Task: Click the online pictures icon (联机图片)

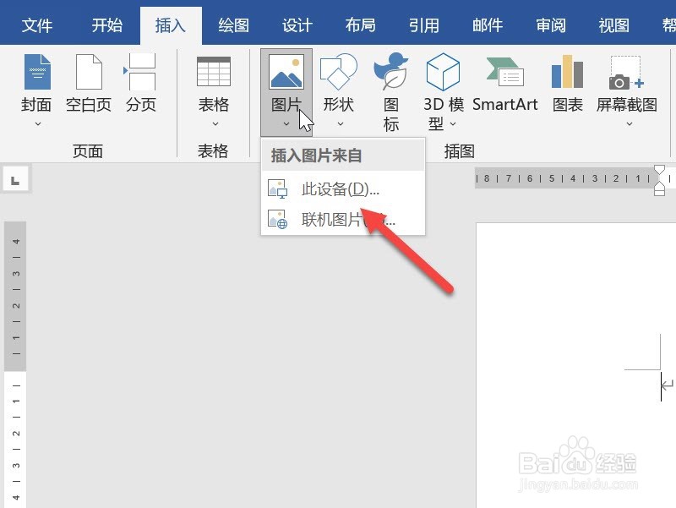Action: [x=277, y=218]
